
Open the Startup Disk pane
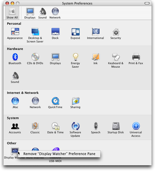(116, 128)
